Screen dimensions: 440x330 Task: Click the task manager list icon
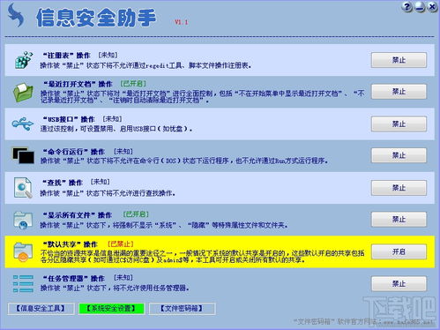[x=23, y=284]
